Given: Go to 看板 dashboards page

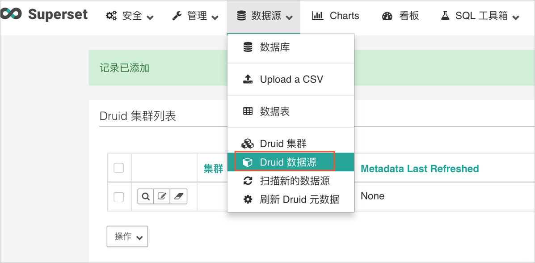Looking at the screenshot, I should pyautogui.click(x=400, y=16).
